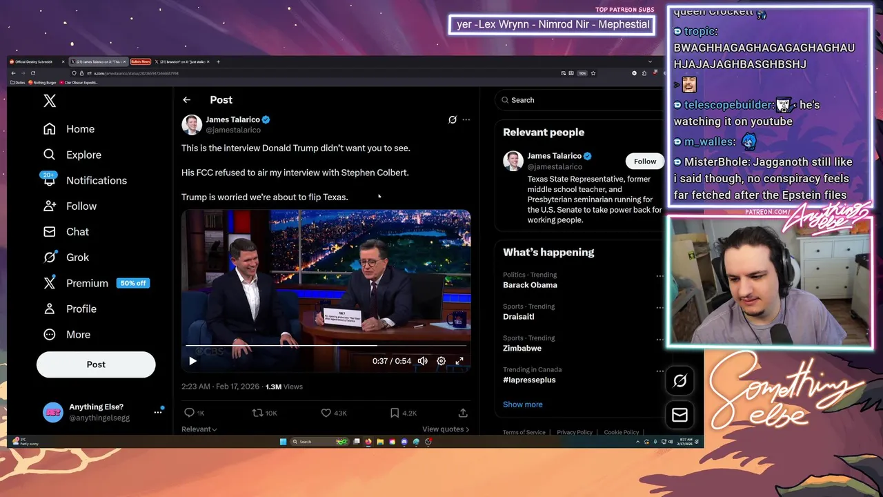Bookmark this page with the star icon
883x497 pixels.
[x=593, y=73]
